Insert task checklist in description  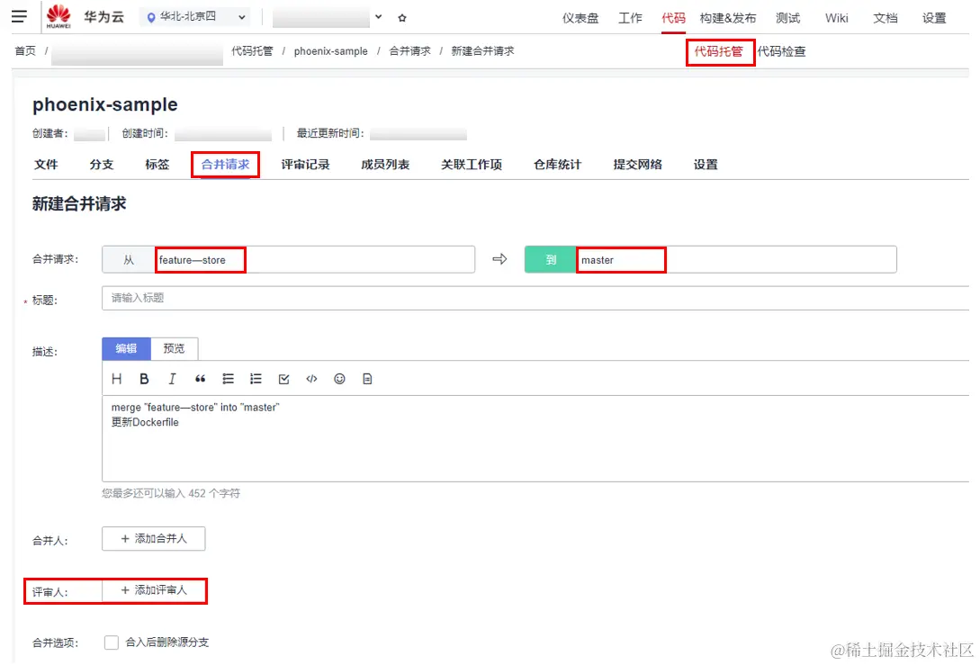(x=283, y=379)
